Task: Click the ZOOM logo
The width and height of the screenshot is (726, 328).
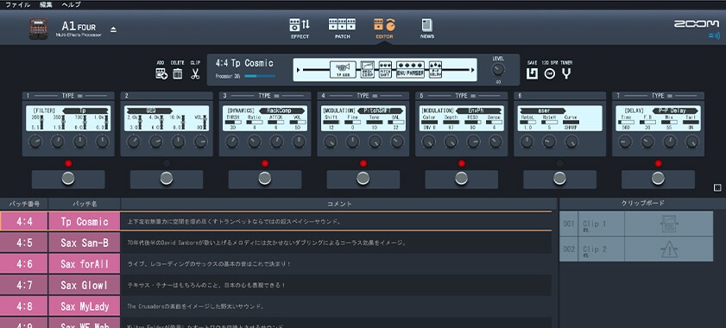Action: [697, 23]
